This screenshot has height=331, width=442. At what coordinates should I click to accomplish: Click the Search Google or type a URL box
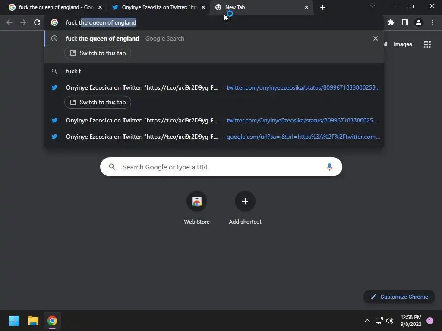[x=221, y=167]
